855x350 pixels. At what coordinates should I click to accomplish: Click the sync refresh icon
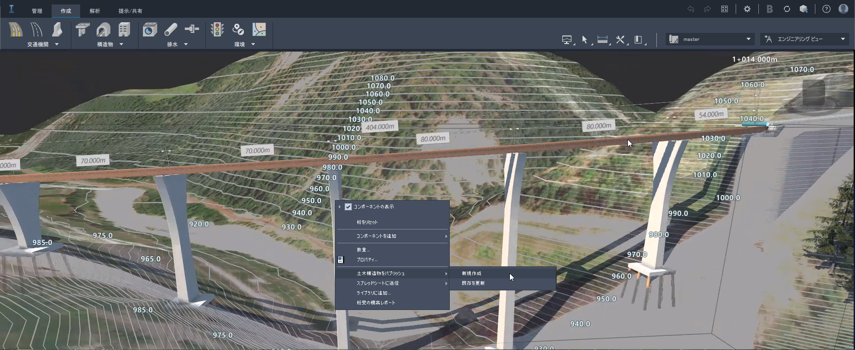pos(787,9)
